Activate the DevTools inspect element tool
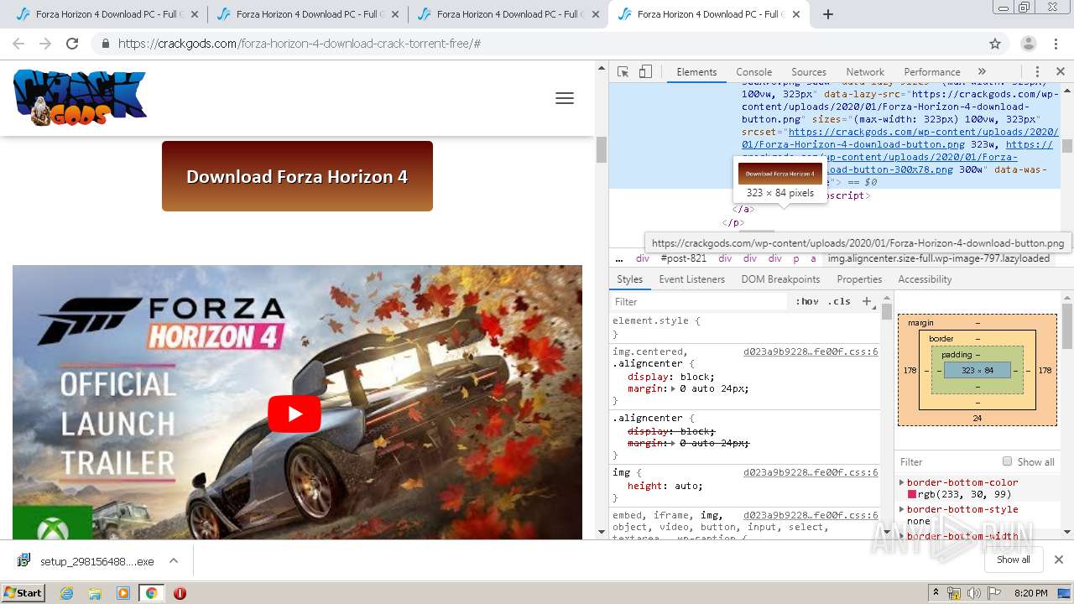The height and width of the screenshot is (604, 1074). pyautogui.click(x=623, y=72)
